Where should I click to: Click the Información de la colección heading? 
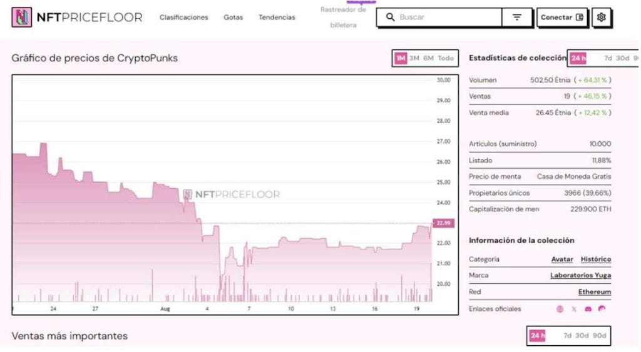[x=521, y=241]
